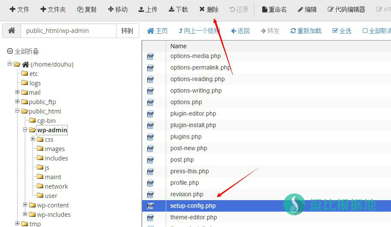
Task: Collapse all folders via 全部折叠
Action: click(x=23, y=51)
